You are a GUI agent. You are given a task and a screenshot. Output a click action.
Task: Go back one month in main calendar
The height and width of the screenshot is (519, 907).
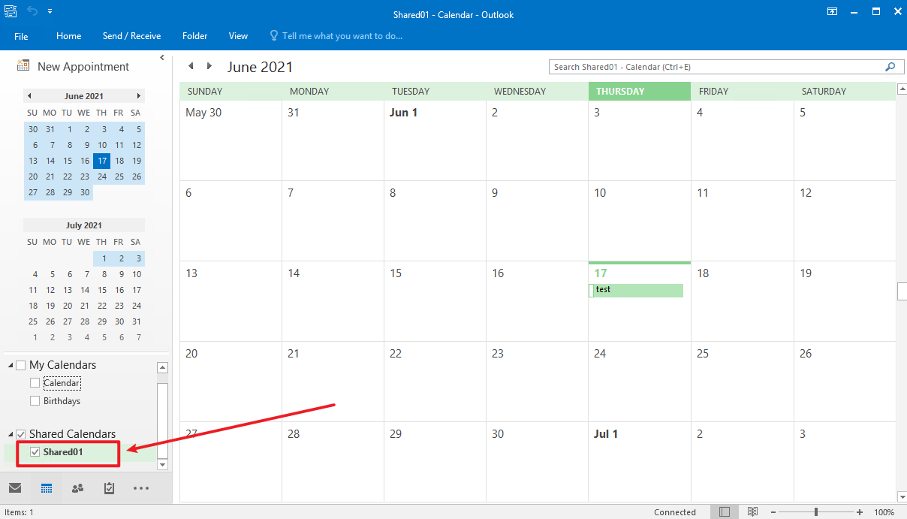coord(191,66)
